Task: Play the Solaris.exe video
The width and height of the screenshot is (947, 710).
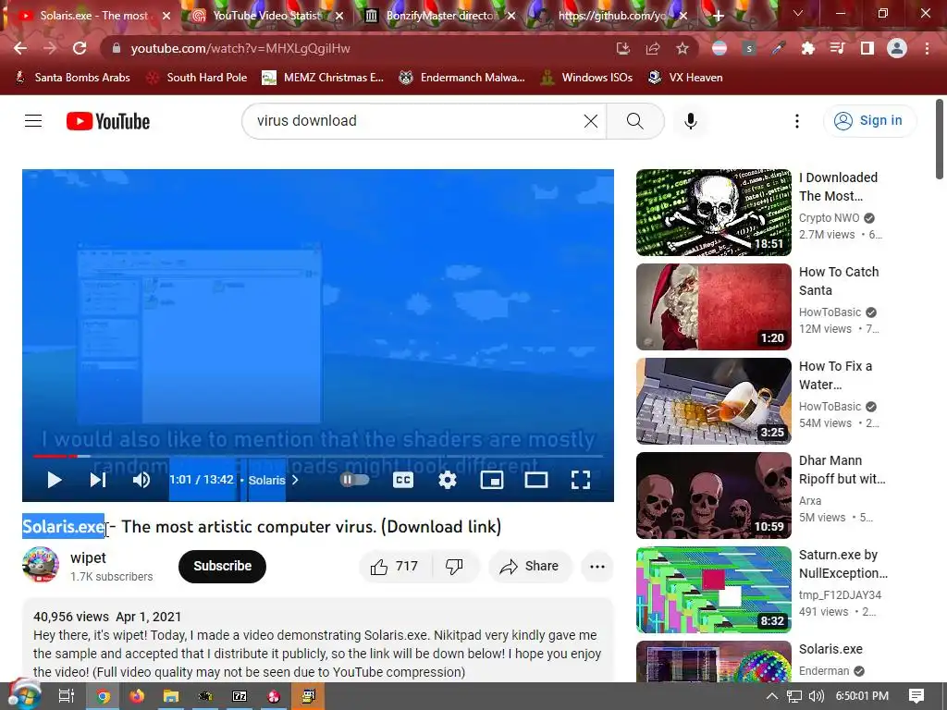Action: 55,480
